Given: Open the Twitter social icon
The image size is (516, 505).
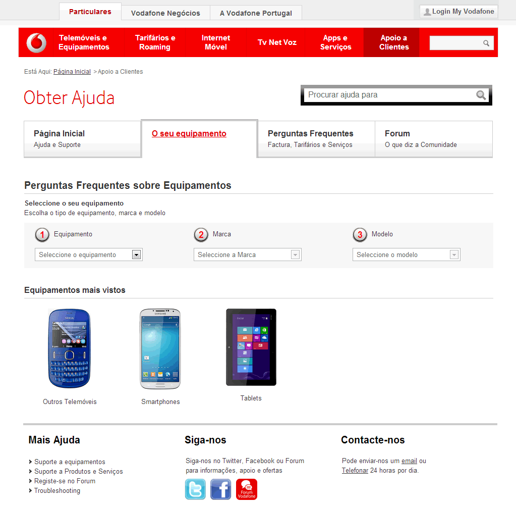Looking at the screenshot, I should coord(195,489).
